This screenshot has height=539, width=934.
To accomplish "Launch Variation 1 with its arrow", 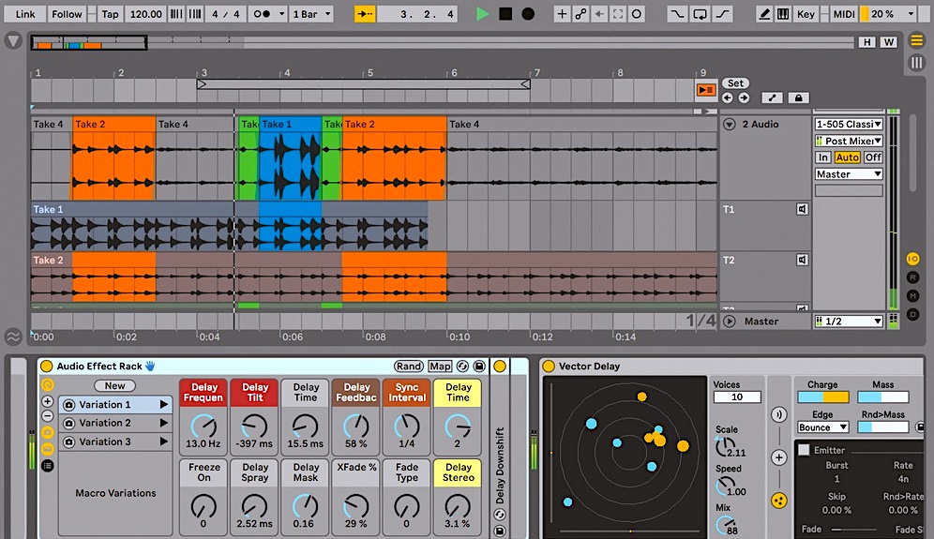I will [163, 405].
